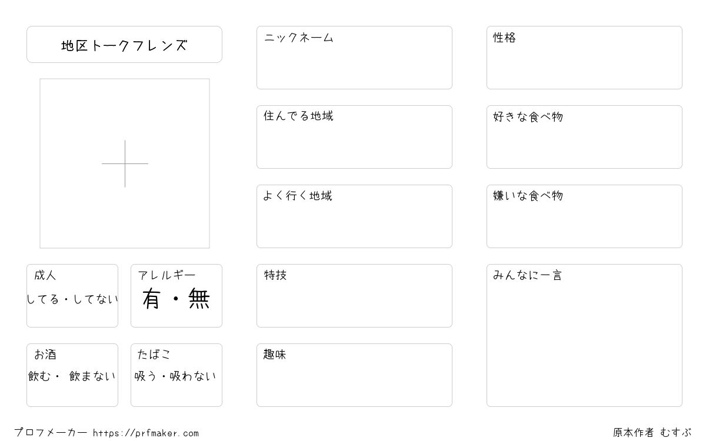The image size is (706, 441).
Task: Select 吸わない under たばこ
Action: 193,376
